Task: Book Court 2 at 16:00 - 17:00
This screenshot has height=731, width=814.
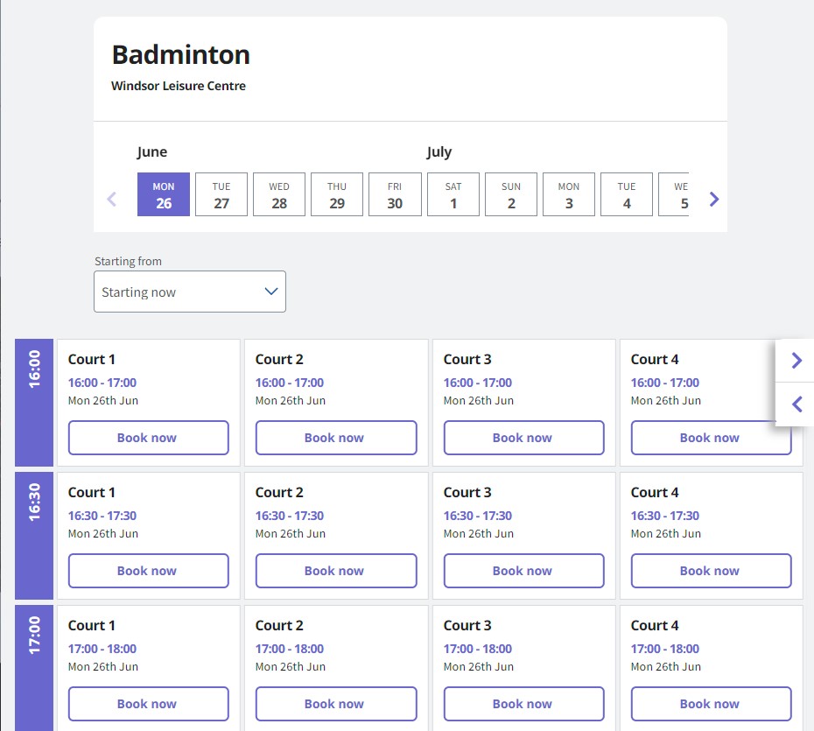Action: [x=336, y=438]
